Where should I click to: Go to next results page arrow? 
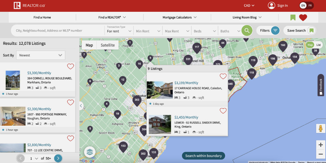[x=58, y=158]
